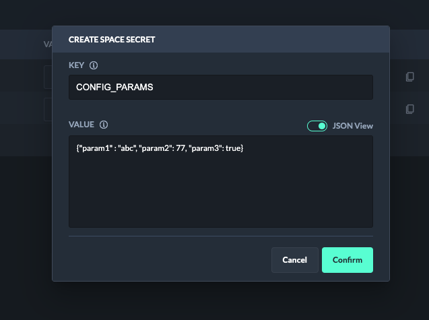
Task: Confirm creation of the space secret
Action: [x=347, y=259]
